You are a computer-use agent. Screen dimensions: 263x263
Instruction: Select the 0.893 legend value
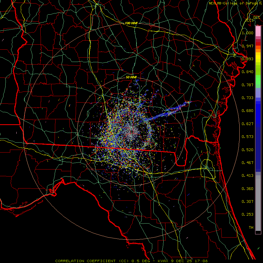(x=248, y=59)
